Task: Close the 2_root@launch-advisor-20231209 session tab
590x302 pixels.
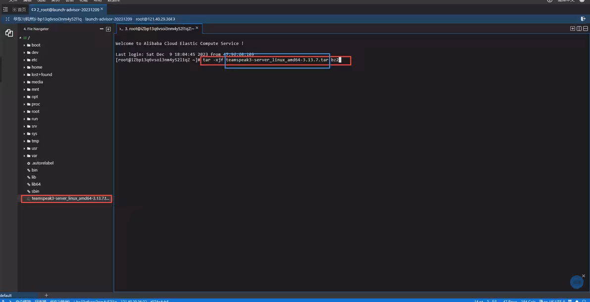Action: (101, 9)
